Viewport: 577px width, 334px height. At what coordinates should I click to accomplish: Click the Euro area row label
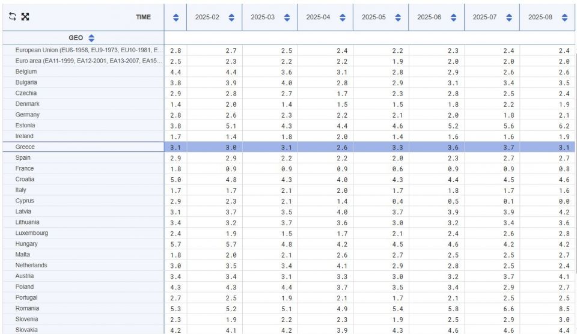[88, 61]
